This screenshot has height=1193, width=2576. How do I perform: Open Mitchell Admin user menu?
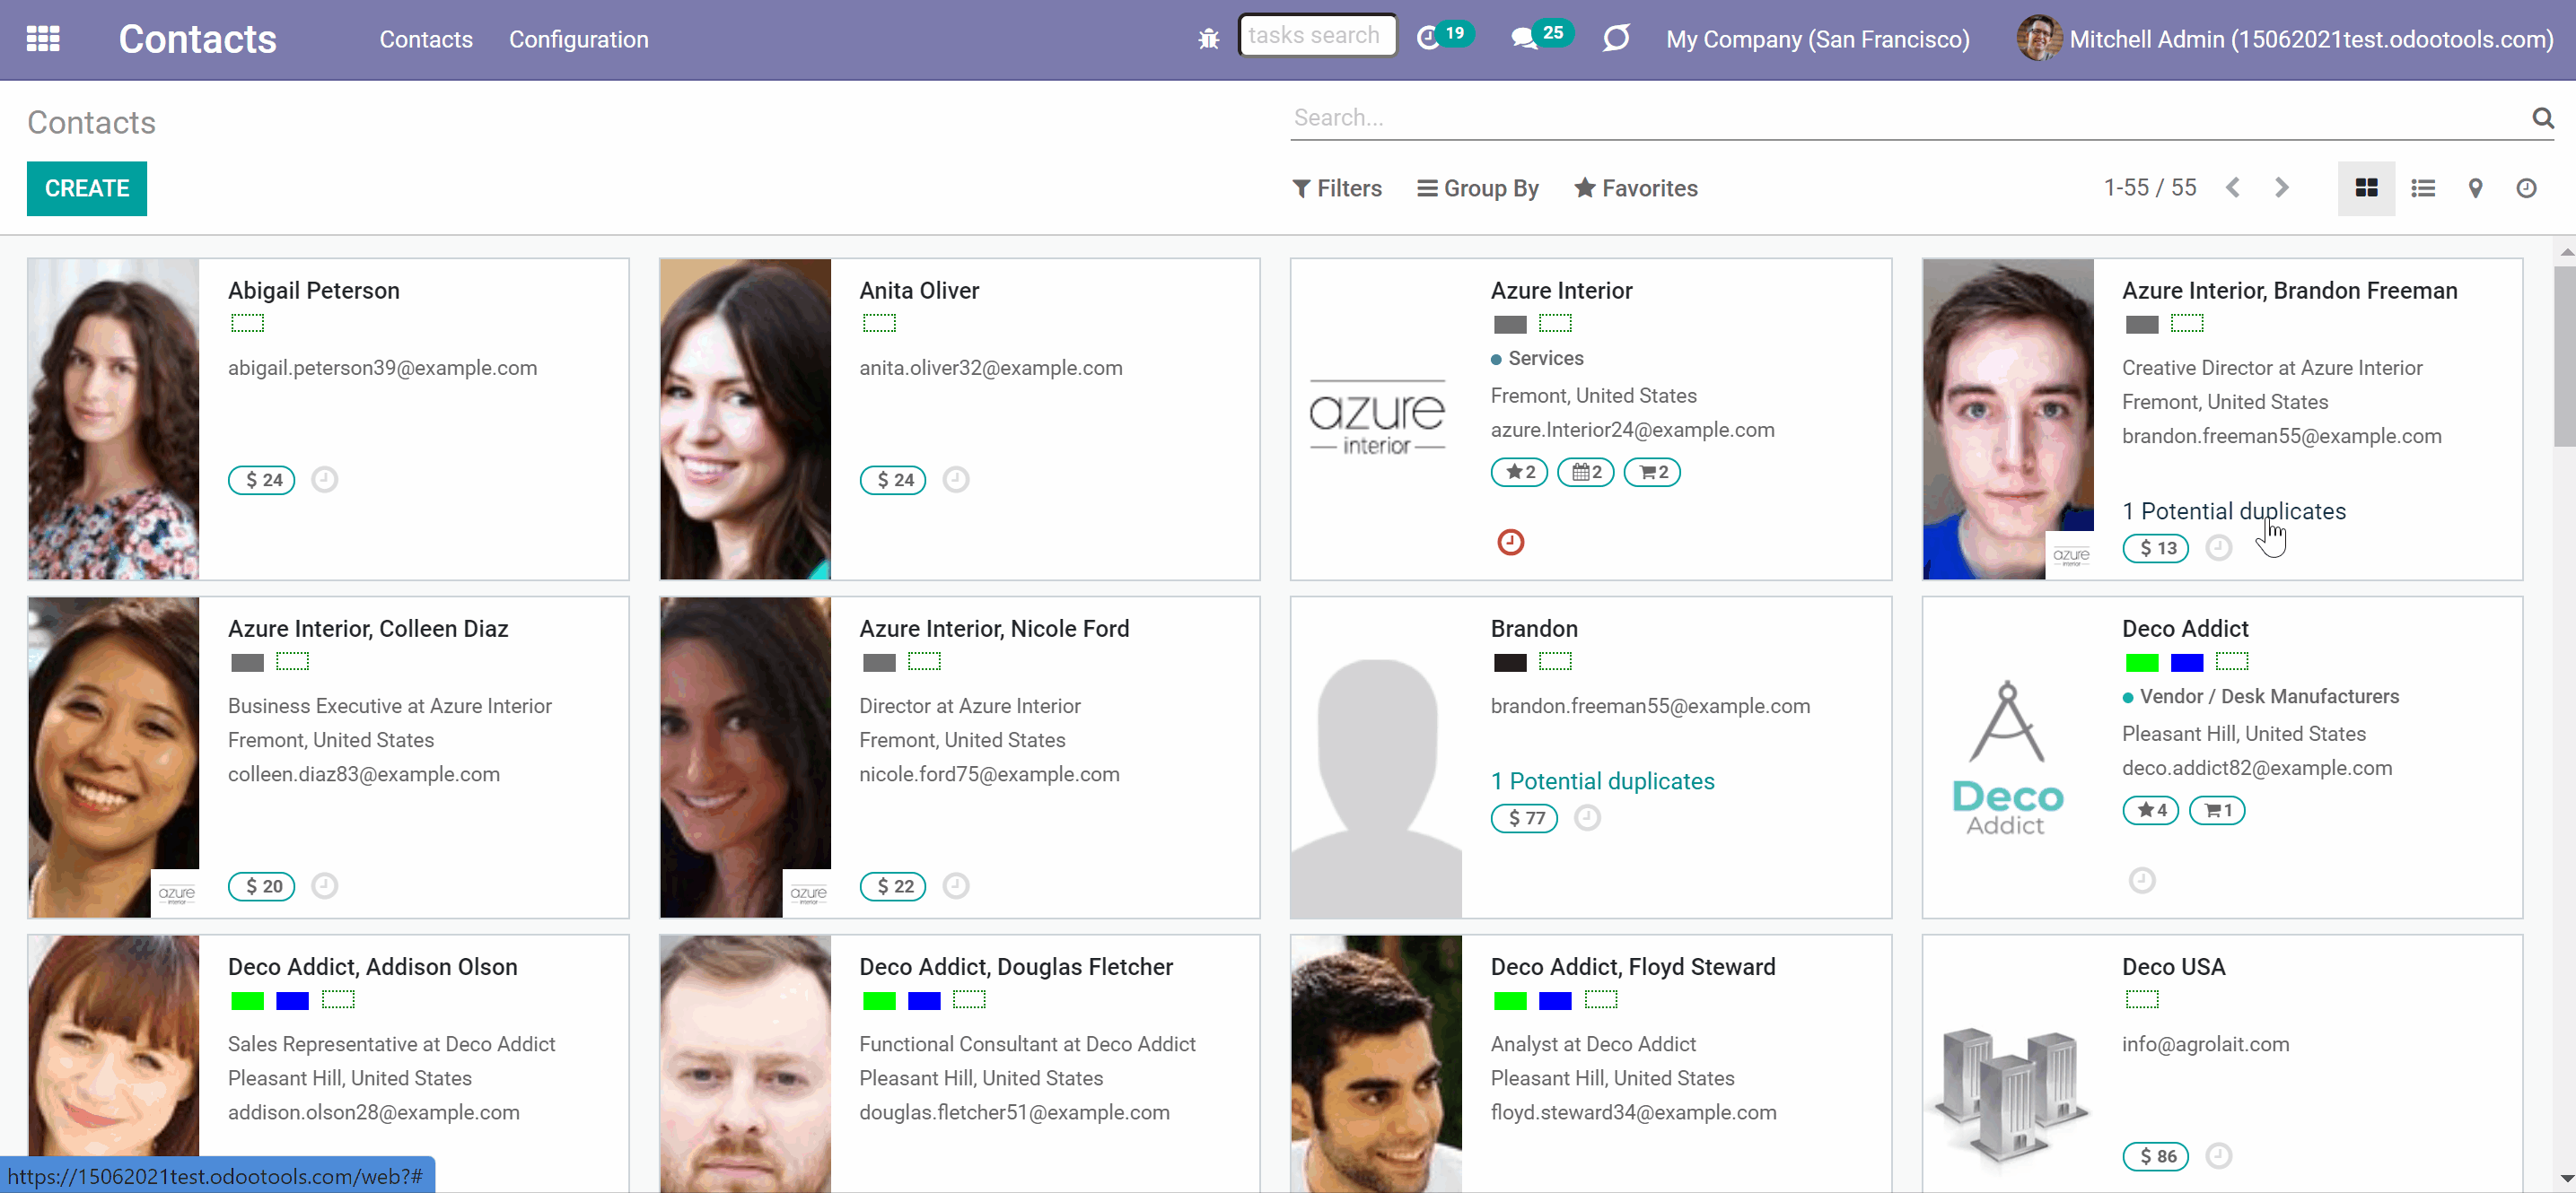point(2285,39)
